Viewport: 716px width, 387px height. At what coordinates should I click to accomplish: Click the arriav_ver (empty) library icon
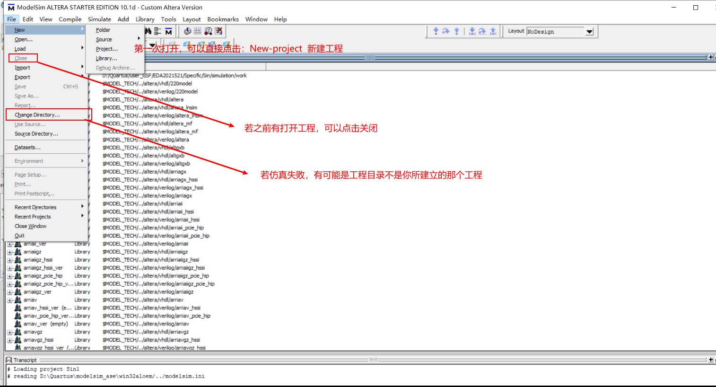(18, 324)
